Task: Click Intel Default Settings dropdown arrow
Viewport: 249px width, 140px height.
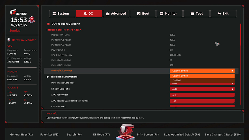Action: coord(232,71)
